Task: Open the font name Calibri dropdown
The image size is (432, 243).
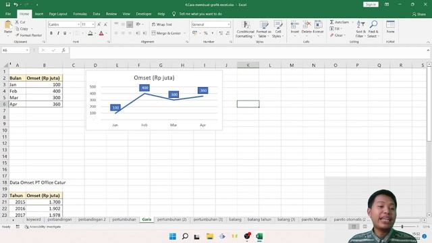Action: [78, 24]
